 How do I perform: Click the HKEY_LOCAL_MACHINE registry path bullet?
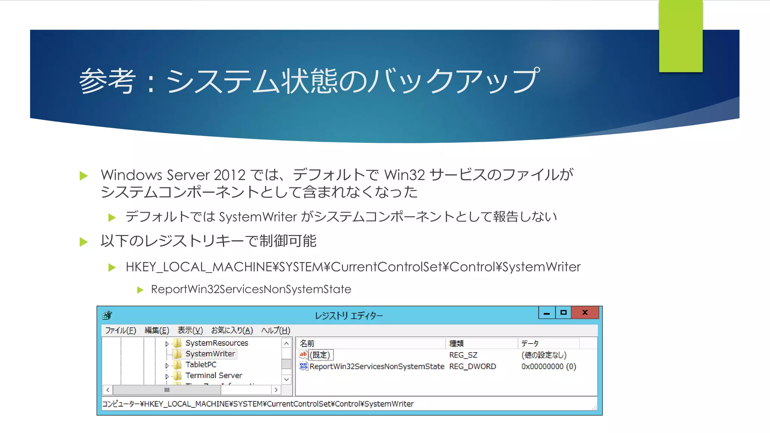(353, 267)
